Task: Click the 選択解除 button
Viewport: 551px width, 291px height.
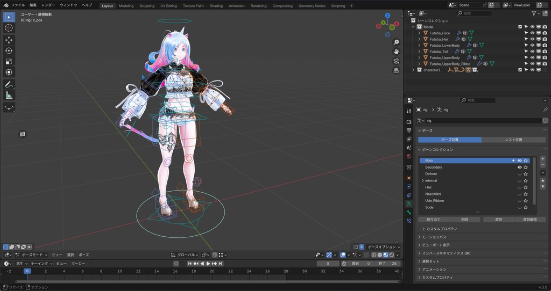Action: (530, 220)
